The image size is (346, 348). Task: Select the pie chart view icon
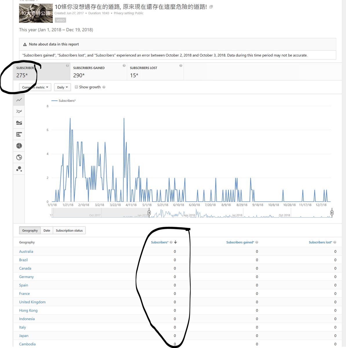tap(19, 146)
